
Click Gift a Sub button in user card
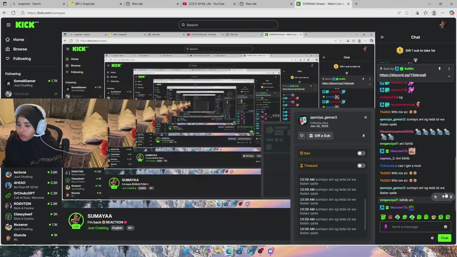tap(320, 136)
